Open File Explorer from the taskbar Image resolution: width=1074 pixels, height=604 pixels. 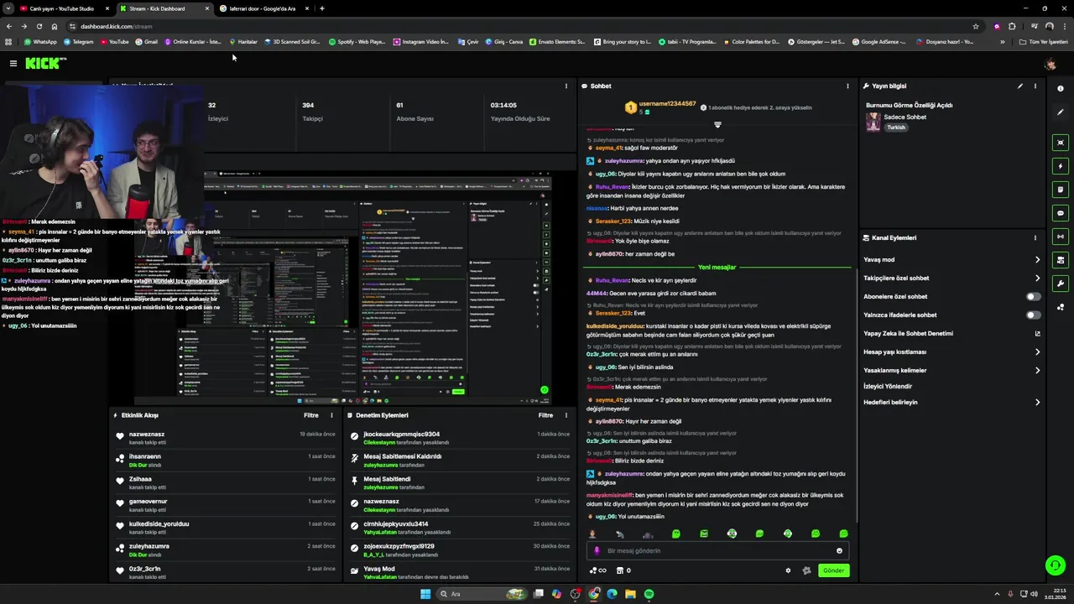tap(630, 594)
